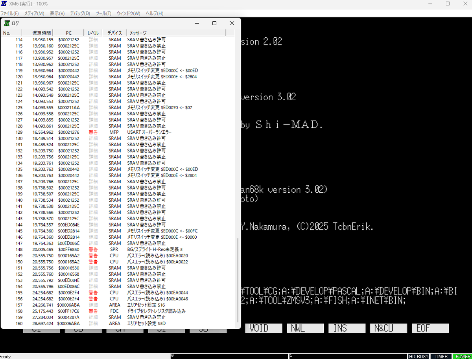The image size is (472, 359).
Task: Click PC value $00FF6850 in row 148
Action: click(69, 249)
